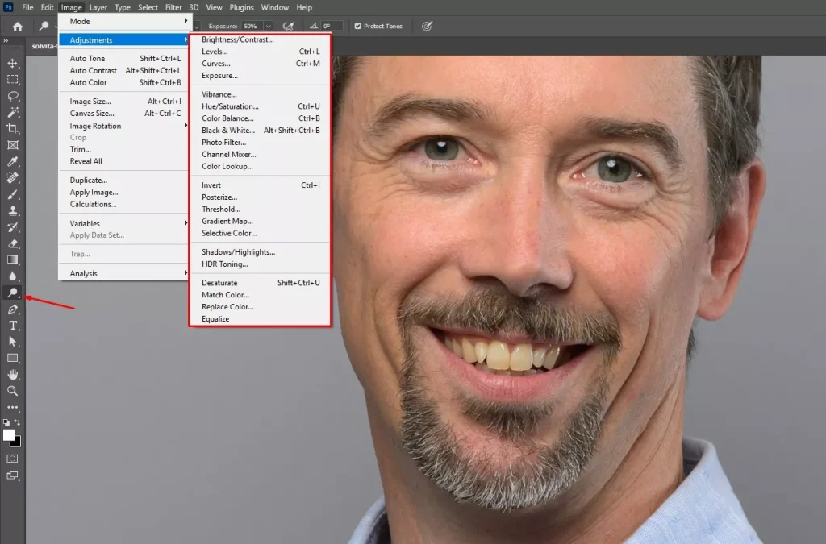Choose the Lasso tool
Viewport: 826px width, 544px height.
point(11,96)
